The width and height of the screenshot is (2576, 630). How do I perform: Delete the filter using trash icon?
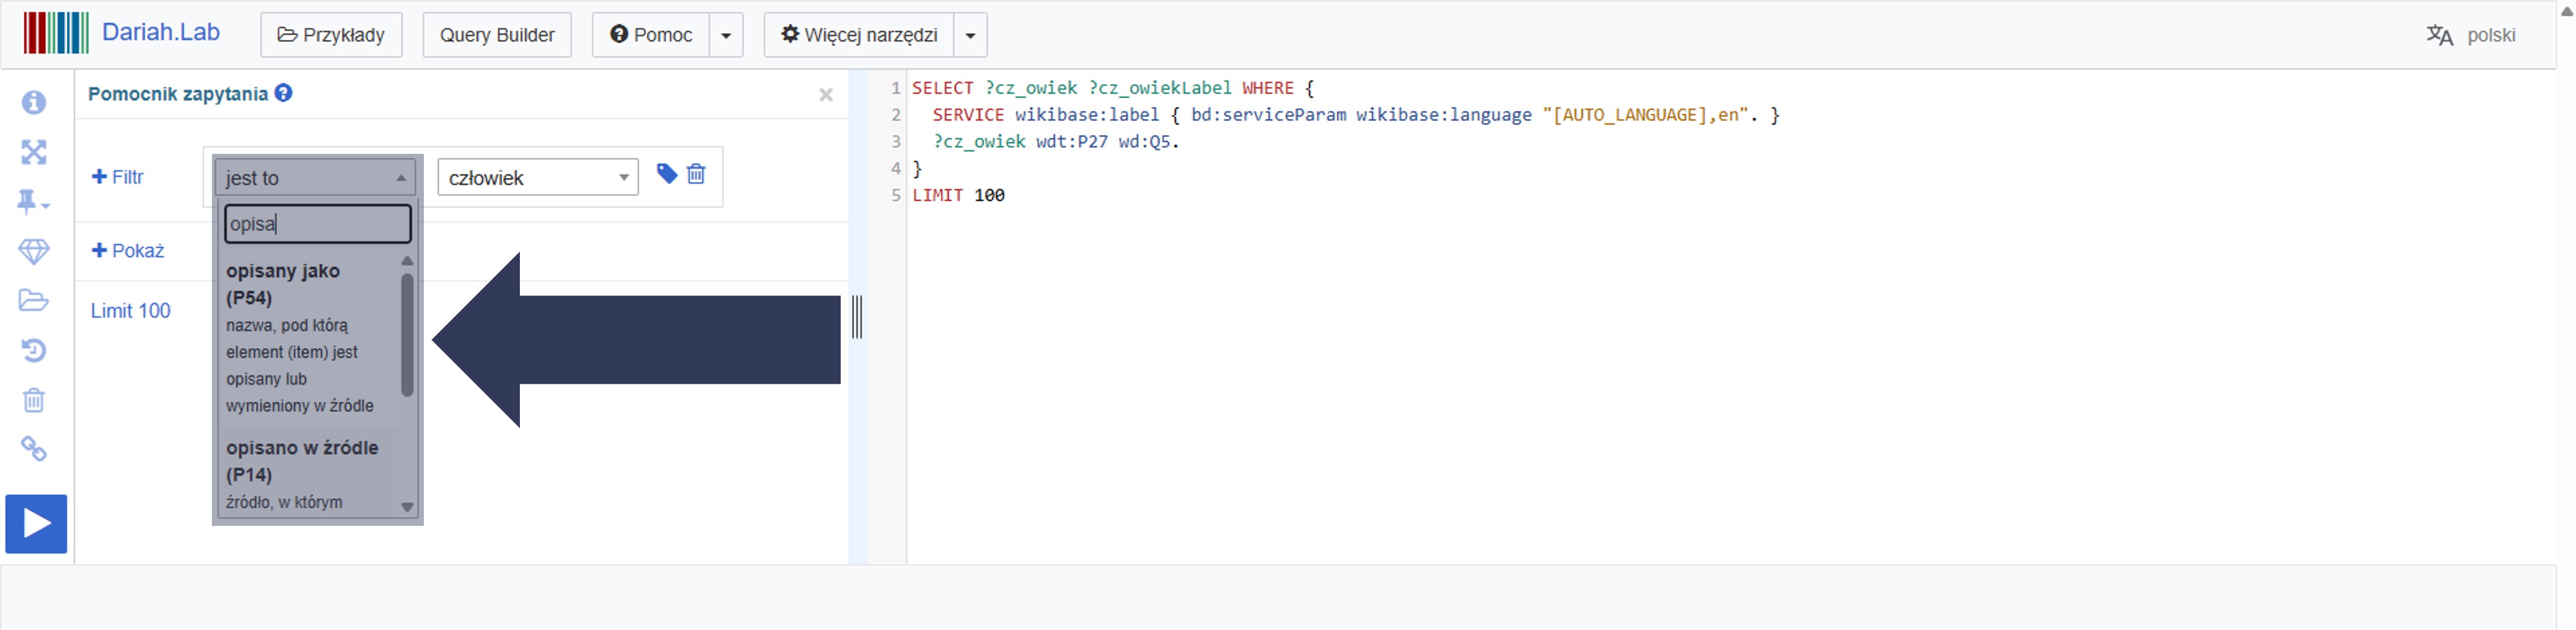[696, 175]
